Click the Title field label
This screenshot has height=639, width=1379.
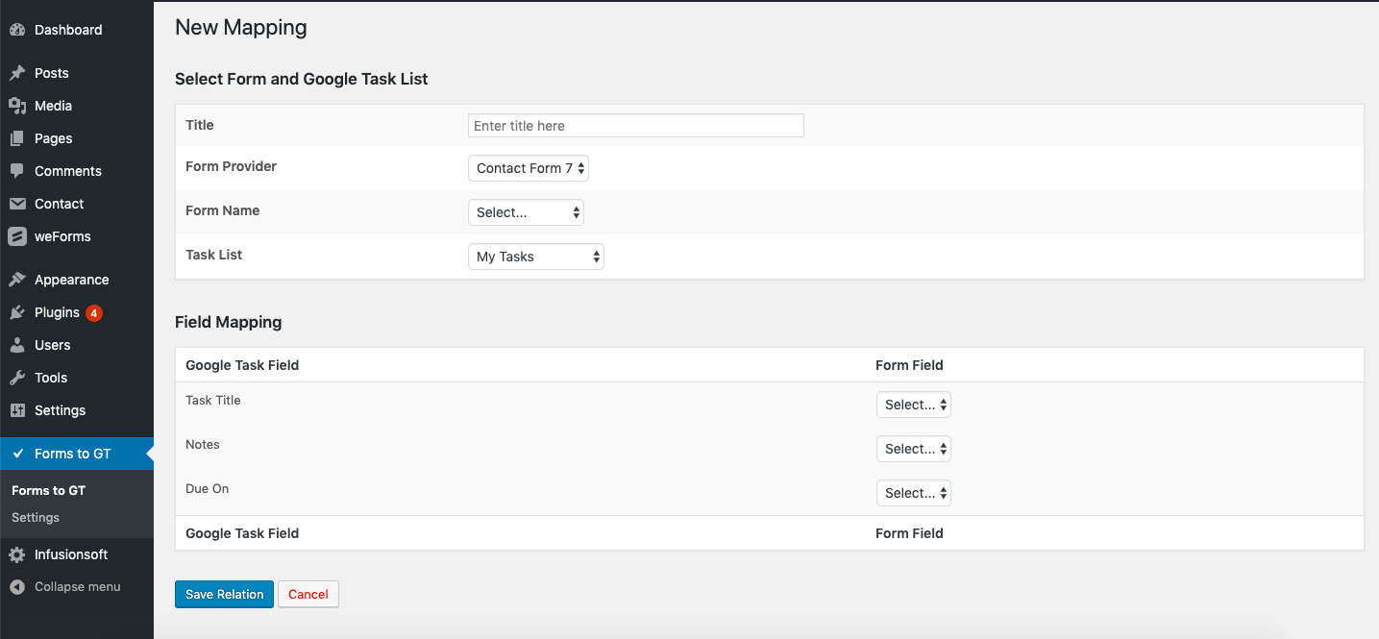(200, 125)
